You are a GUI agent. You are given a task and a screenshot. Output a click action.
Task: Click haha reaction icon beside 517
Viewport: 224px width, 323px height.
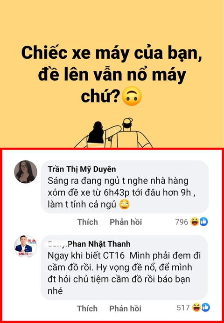click(196, 308)
